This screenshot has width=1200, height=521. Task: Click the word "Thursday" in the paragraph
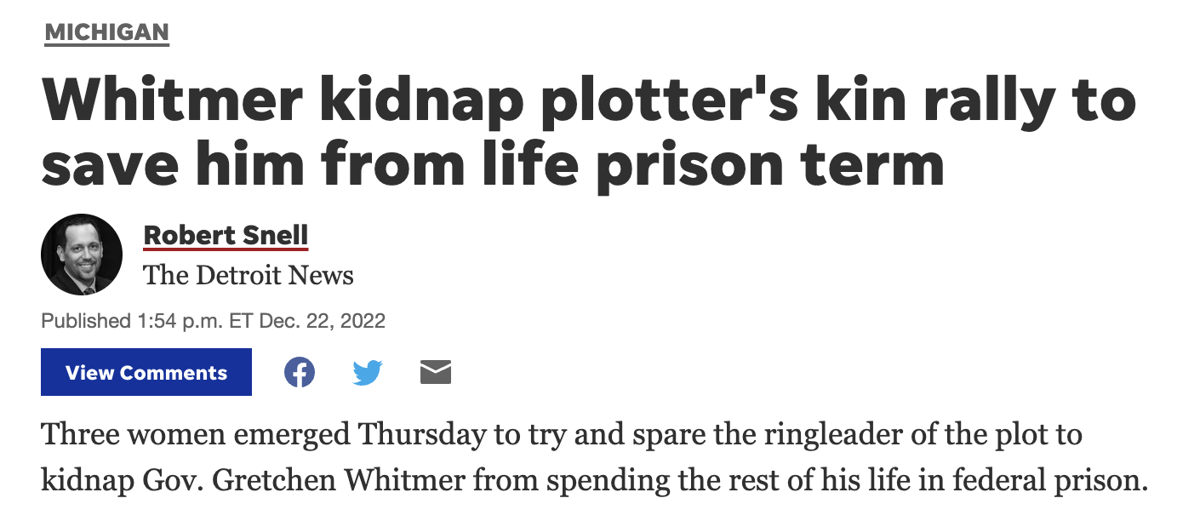tap(422, 435)
